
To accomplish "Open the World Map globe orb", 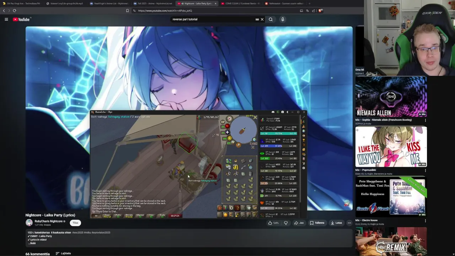I will 255,140.
